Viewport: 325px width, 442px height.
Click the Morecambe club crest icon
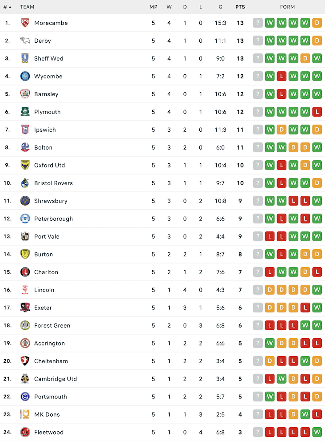pos(25,23)
